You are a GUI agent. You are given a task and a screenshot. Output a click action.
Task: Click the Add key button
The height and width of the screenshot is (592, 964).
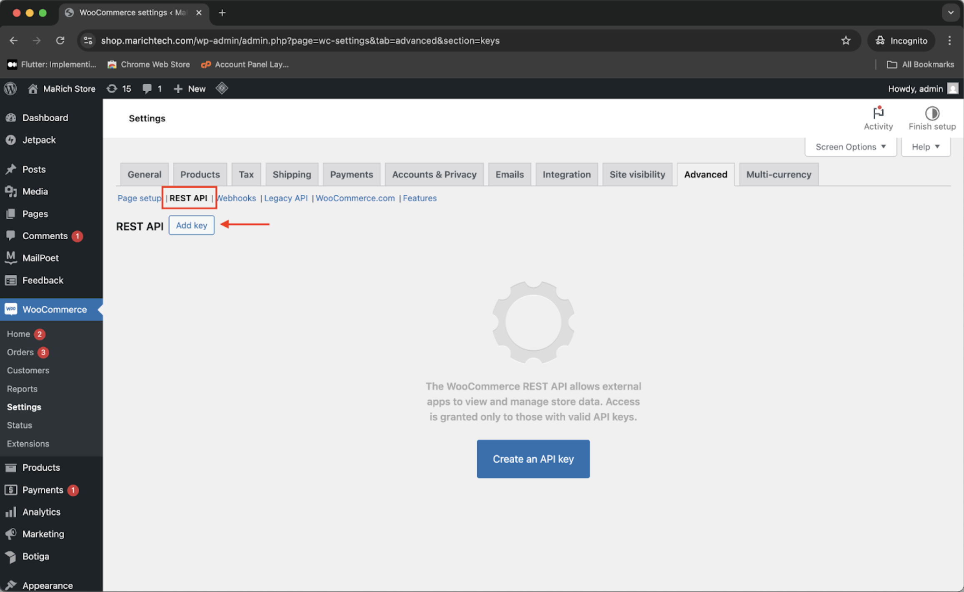191,225
